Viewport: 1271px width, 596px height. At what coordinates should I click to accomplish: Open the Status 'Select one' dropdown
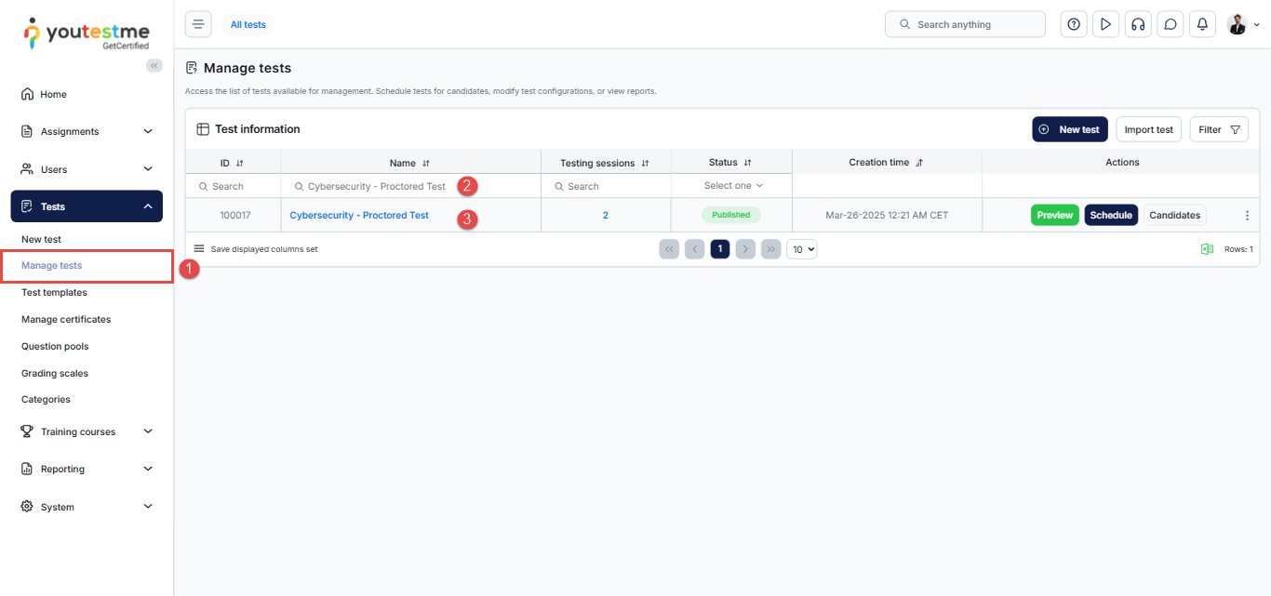point(732,186)
